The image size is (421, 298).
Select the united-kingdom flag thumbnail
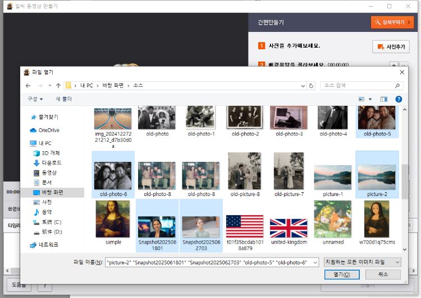tap(289, 228)
